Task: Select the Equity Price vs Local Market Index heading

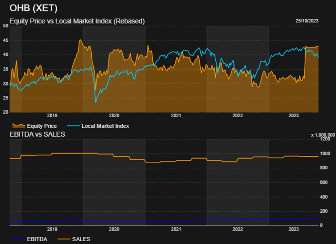Action: point(77,21)
